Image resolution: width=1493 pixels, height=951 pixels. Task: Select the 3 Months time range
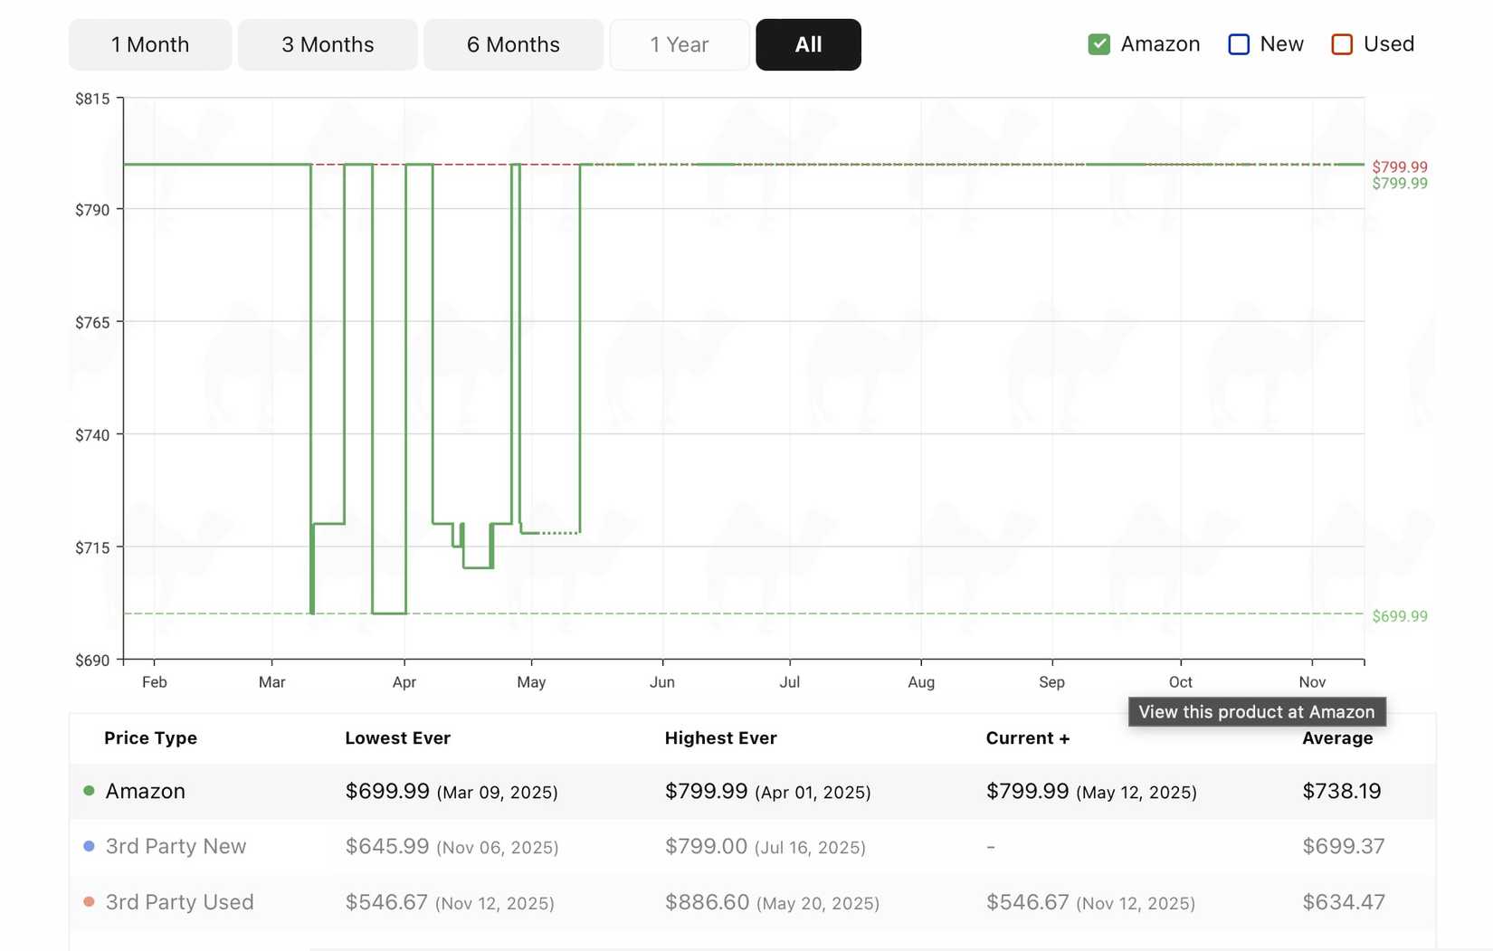[327, 43]
